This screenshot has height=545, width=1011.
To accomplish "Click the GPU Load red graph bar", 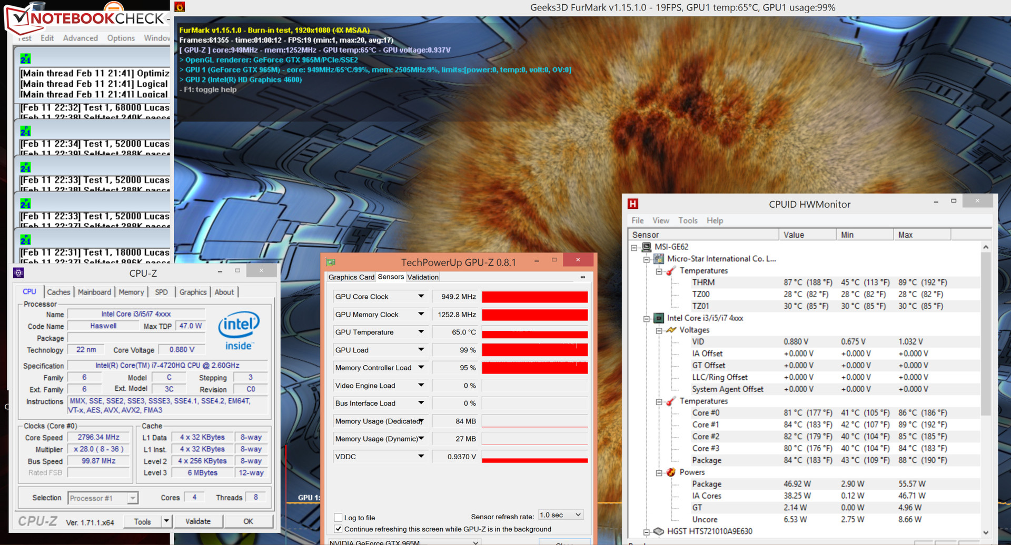I will pyautogui.click(x=535, y=350).
